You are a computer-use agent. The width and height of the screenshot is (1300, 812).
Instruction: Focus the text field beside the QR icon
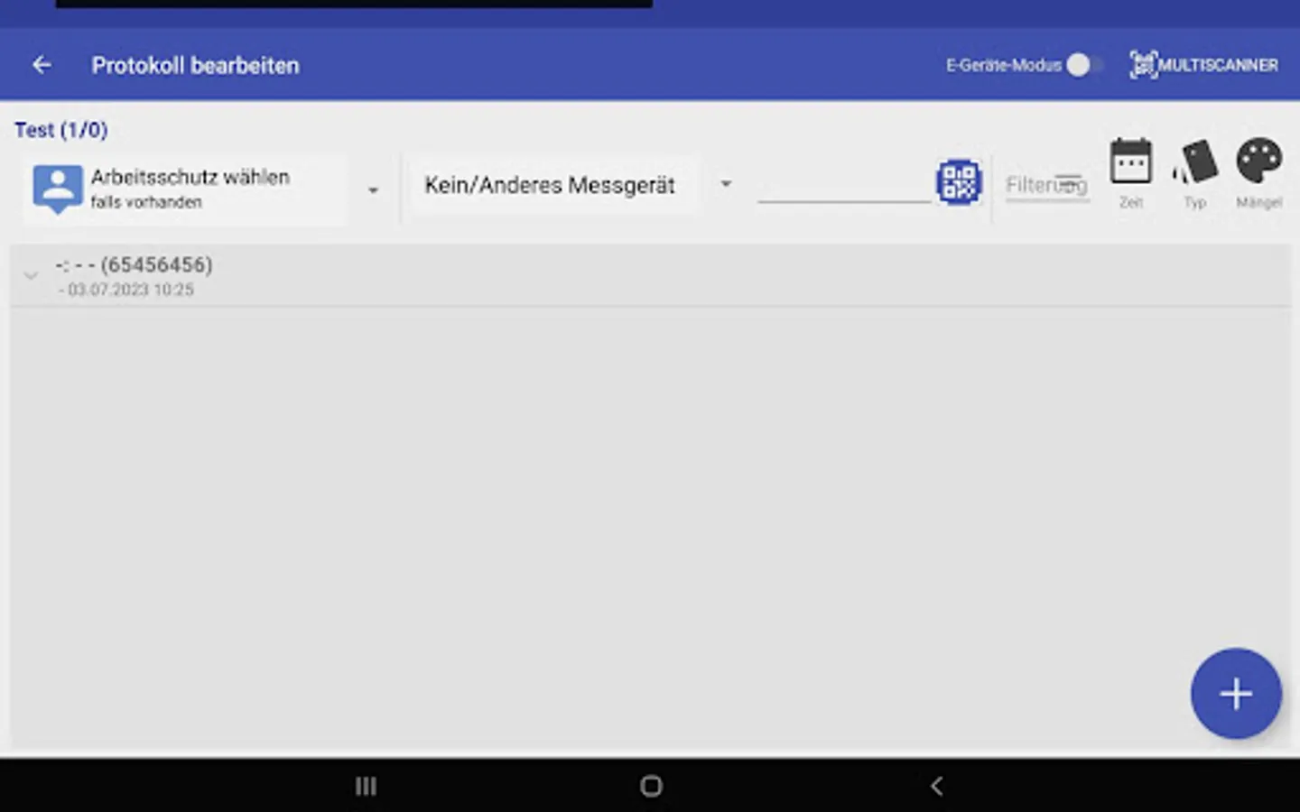(x=844, y=184)
